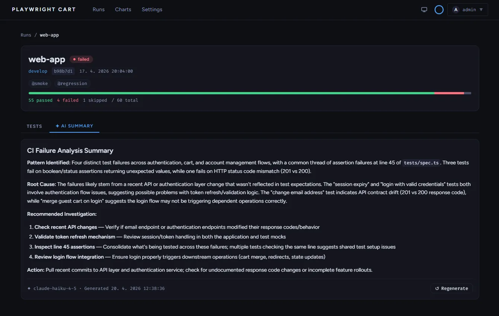Click the web-app breadcrumb text
The image size is (499, 316).
[49, 35]
